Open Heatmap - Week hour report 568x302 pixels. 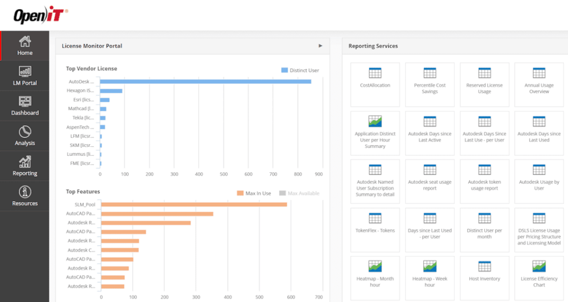[x=430, y=278]
